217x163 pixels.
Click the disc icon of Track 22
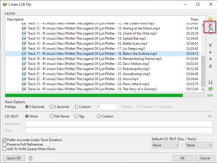(x=24, y=79)
